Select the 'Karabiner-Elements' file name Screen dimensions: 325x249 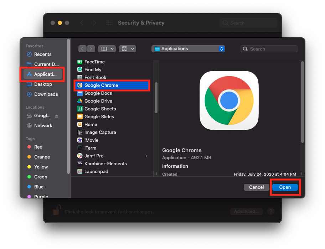click(x=105, y=164)
